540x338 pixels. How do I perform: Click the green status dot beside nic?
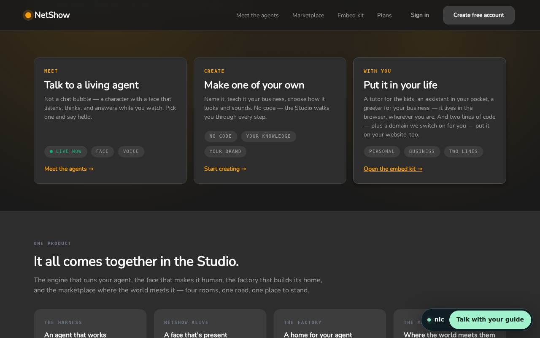click(429, 320)
